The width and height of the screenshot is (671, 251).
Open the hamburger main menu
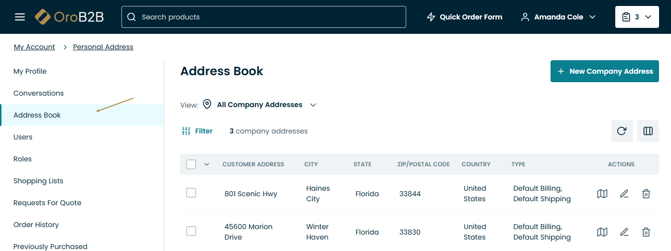[20, 17]
